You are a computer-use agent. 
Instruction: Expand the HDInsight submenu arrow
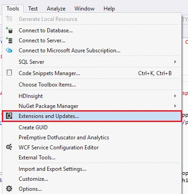click(x=175, y=96)
